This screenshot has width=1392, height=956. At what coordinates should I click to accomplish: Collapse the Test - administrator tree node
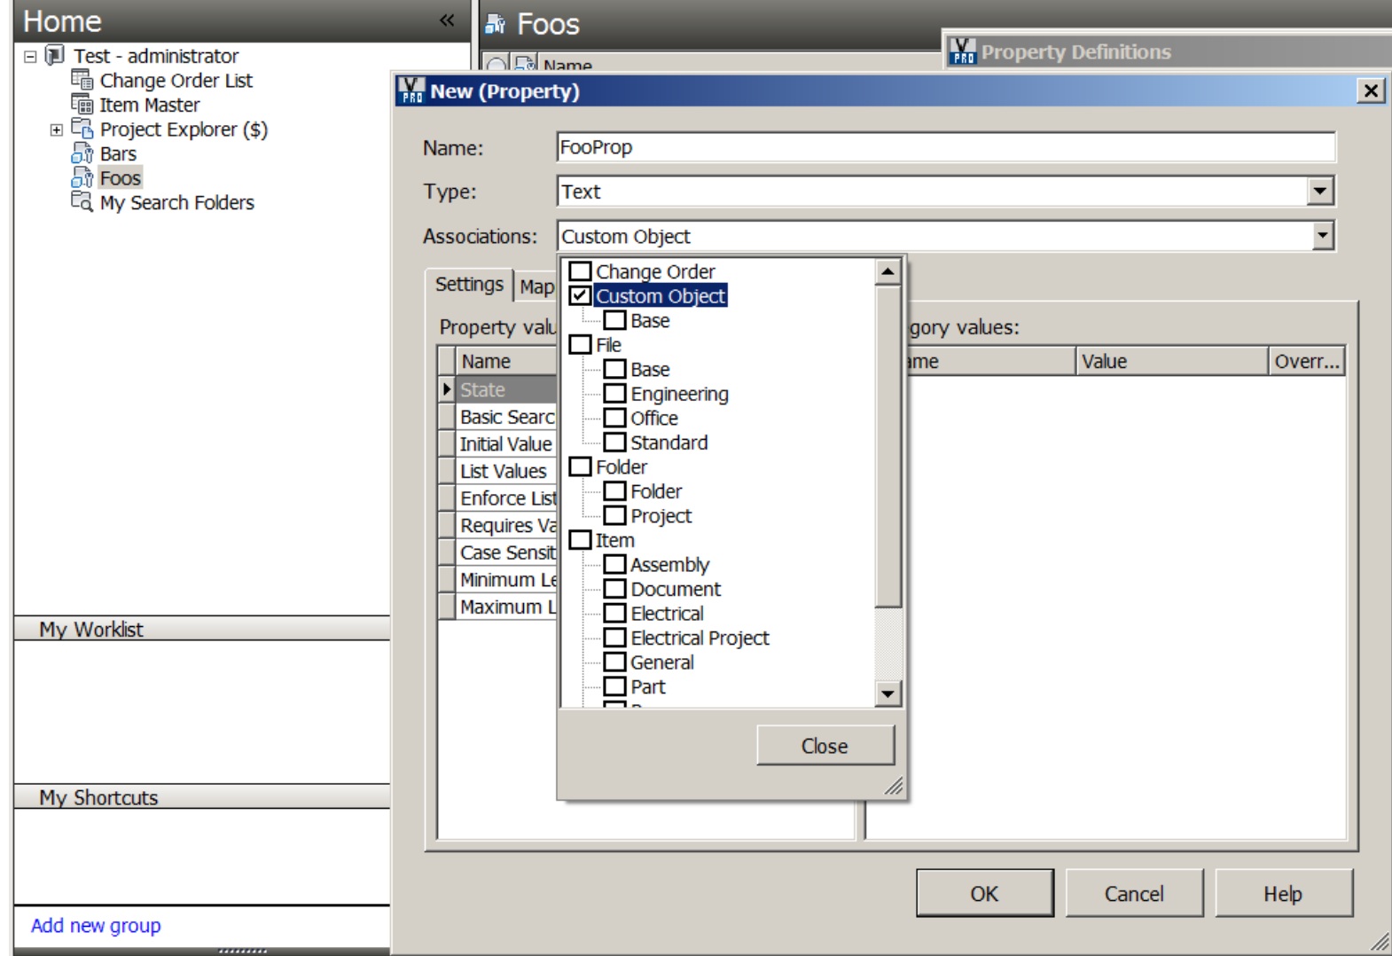tap(30, 56)
